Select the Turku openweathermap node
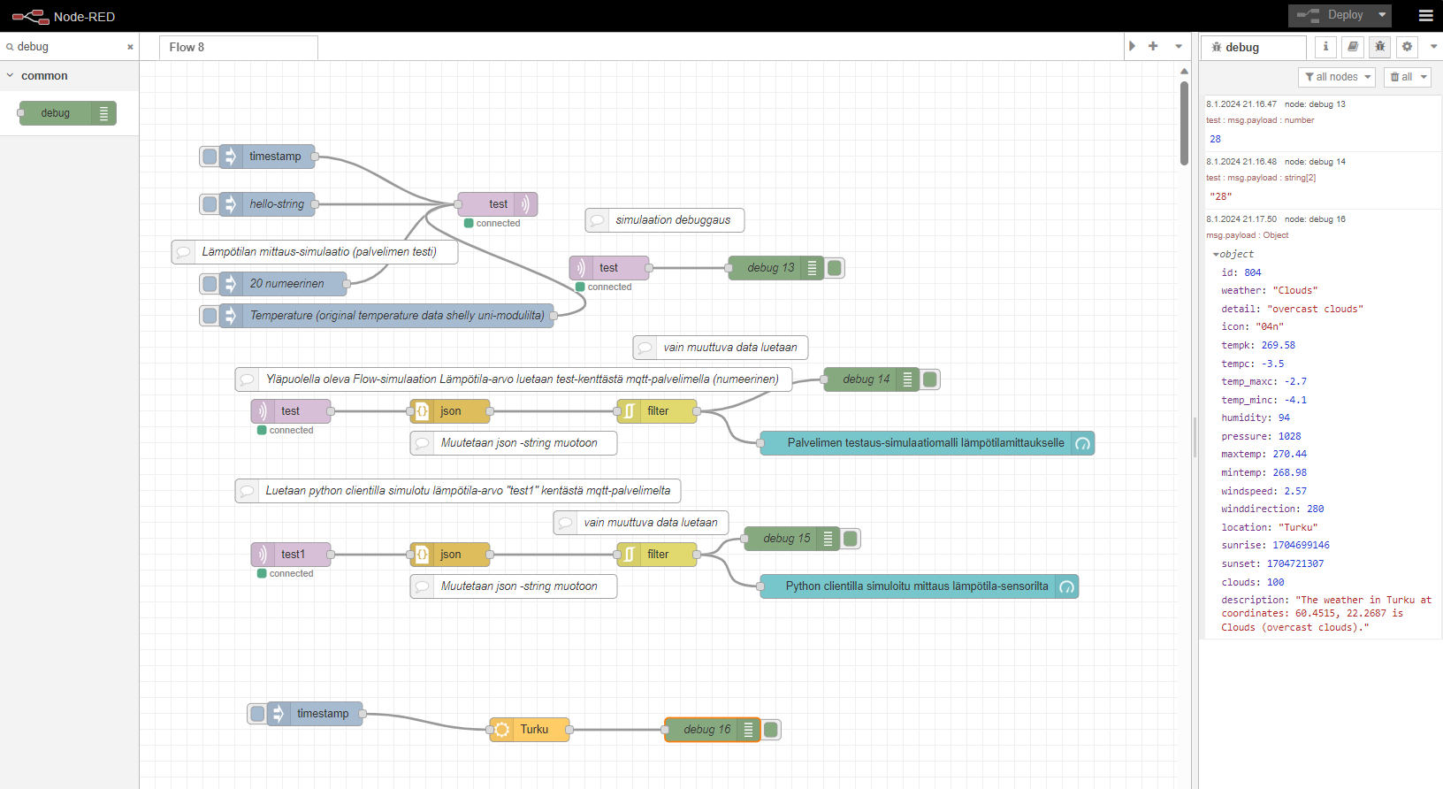This screenshot has width=1443, height=789. 529,730
